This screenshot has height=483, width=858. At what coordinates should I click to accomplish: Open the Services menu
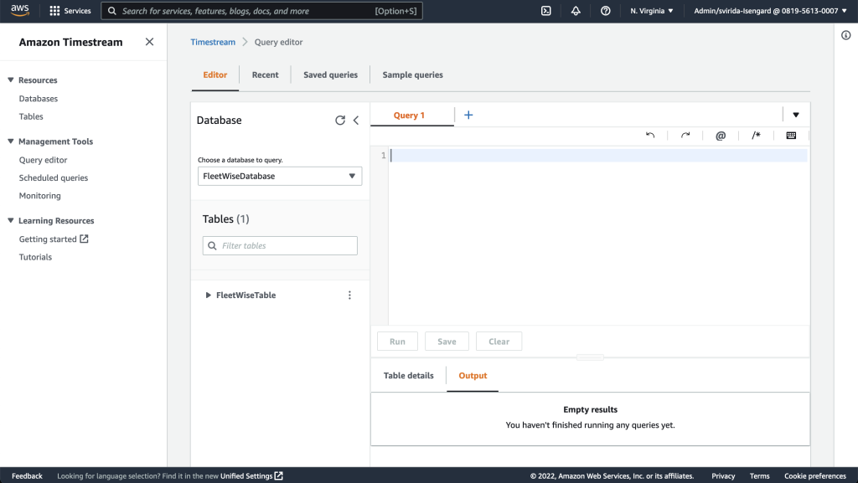coord(70,11)
